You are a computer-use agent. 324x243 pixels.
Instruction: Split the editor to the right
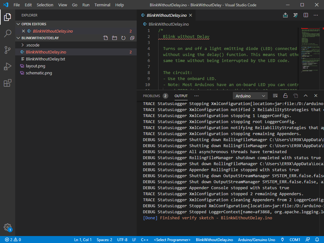tap(306, 15)
